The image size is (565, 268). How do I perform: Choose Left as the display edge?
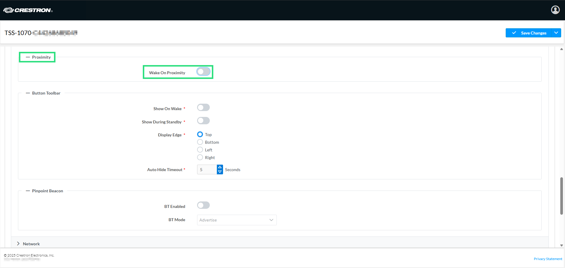(200, 150)
